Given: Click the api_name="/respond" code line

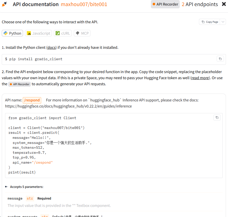Looking at the screenshot, I should click(33, 162).
